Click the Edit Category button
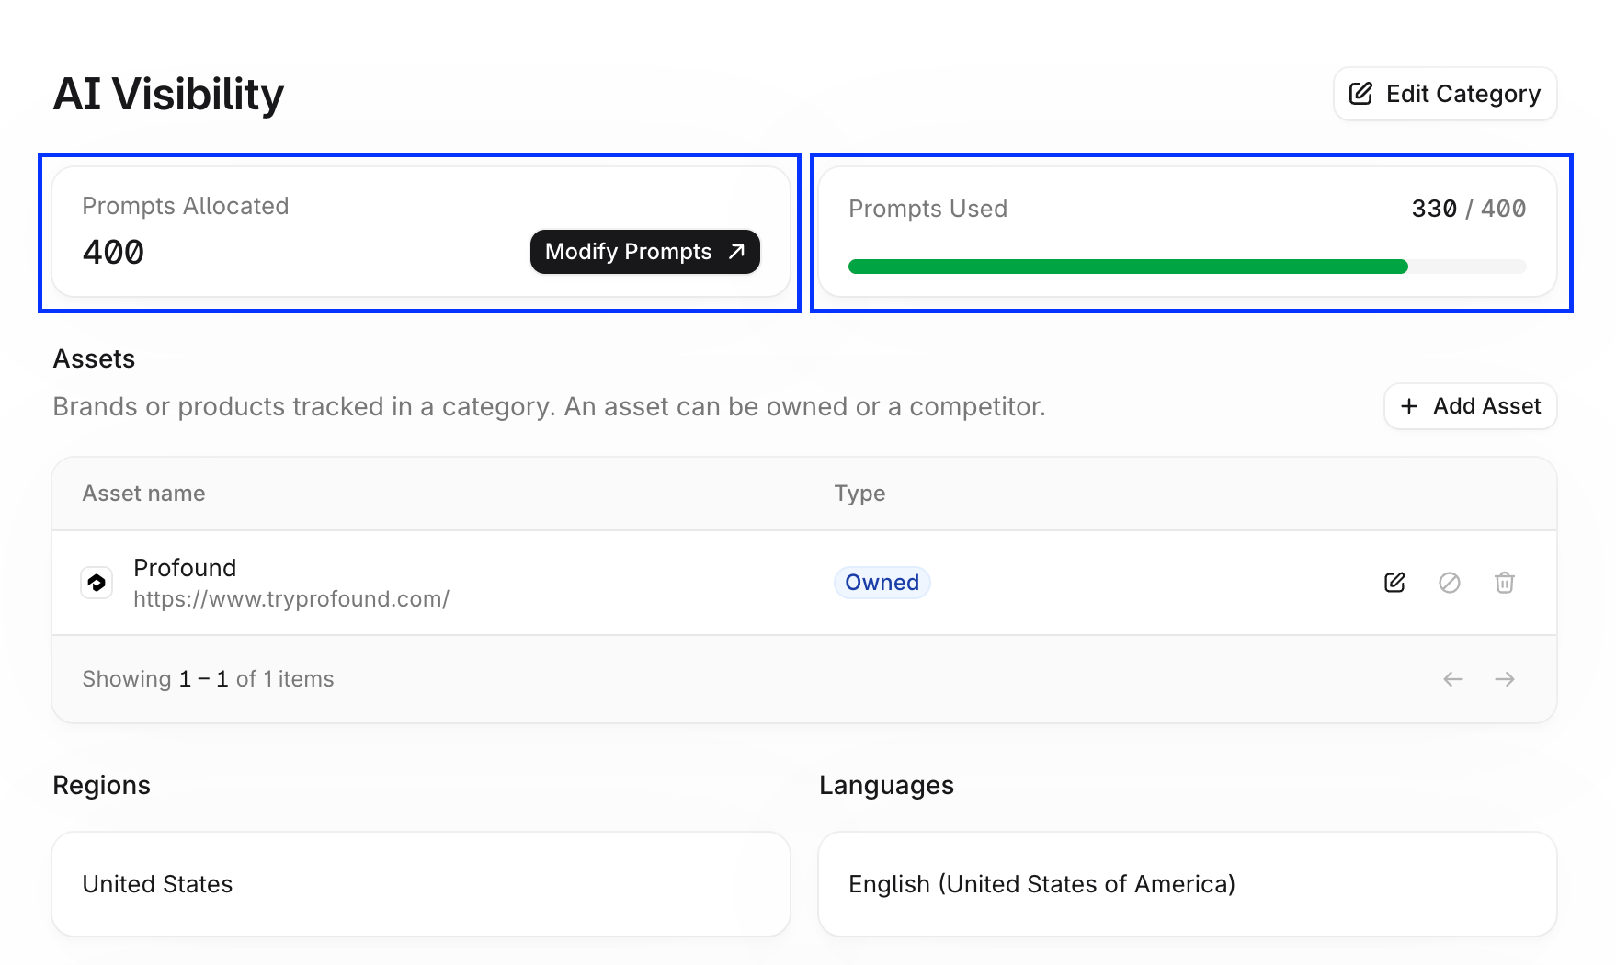Screen dimensions: 1616x965 [1445, 94]
